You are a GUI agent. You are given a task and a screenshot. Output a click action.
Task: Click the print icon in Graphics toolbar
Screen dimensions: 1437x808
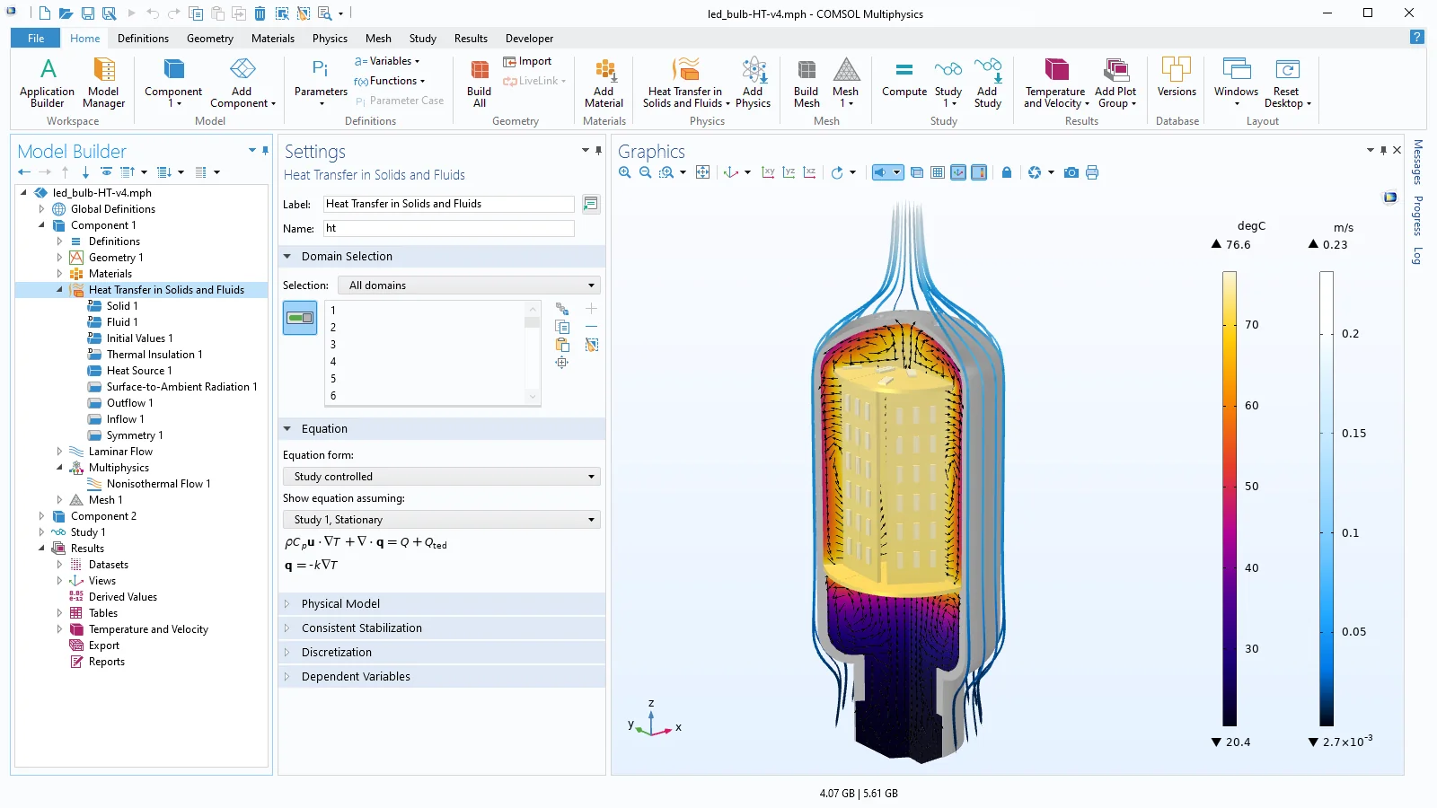pos(1092,172)
